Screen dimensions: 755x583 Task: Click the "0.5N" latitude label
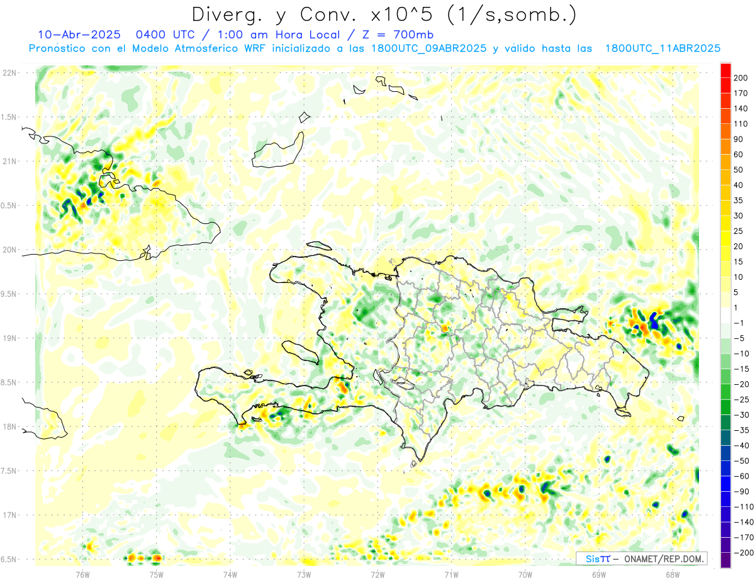9,206
